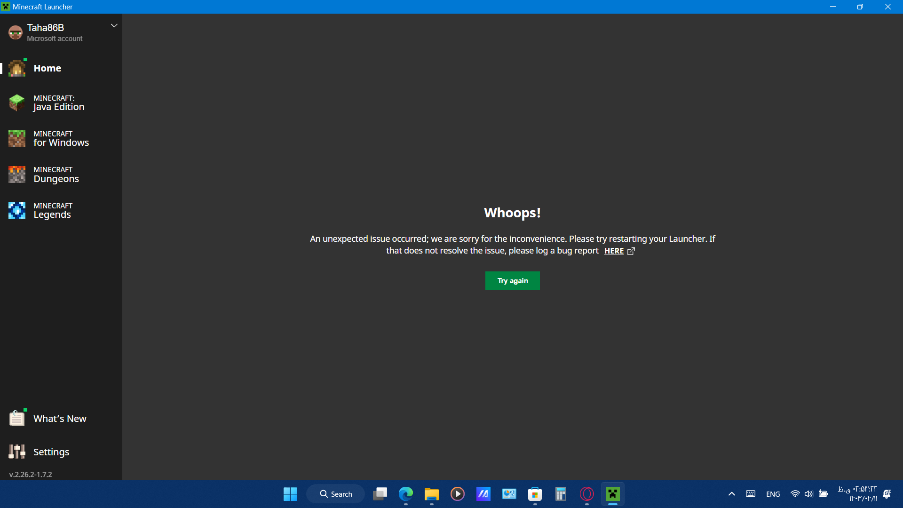Open the Home section in sidebar

(x=47, y=68)
